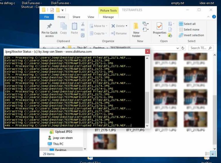Viewport: 221px width, 163px height.
Task: Click file list scroll down arrow
Action: point(214,149)
